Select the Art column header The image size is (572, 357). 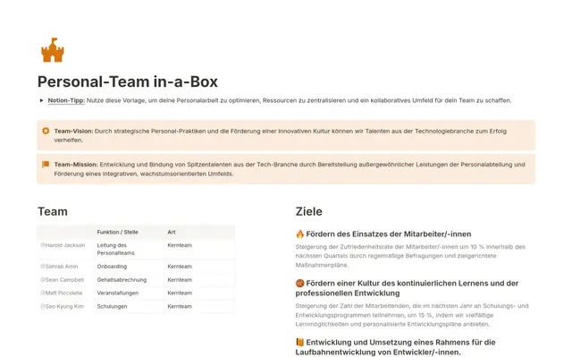coord(172,232)
